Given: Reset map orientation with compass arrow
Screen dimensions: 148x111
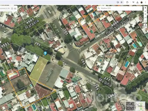Looking at the screenshot, I should 145,14.
